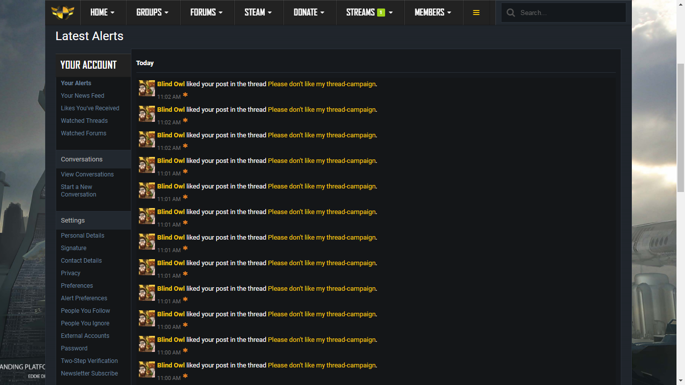This screenshot has width=685, height=385.
Task: Click the site logo icon in navbar
Action: pyautogui.click(x=63, y=13)
